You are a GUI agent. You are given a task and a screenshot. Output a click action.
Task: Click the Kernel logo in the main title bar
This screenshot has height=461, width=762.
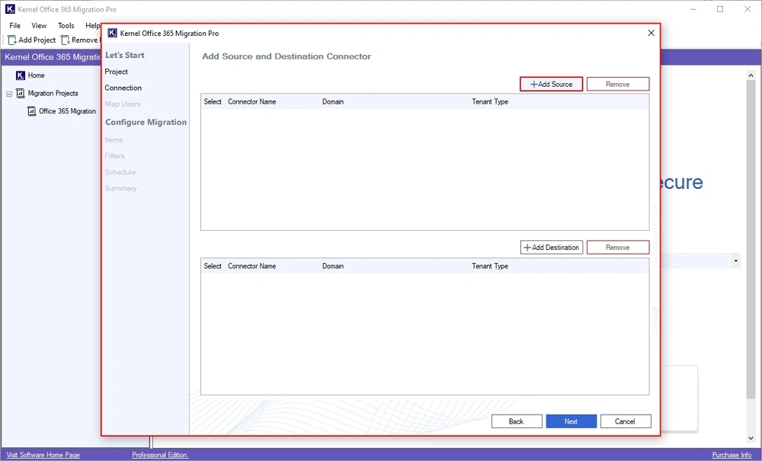[x=10, y=8]
